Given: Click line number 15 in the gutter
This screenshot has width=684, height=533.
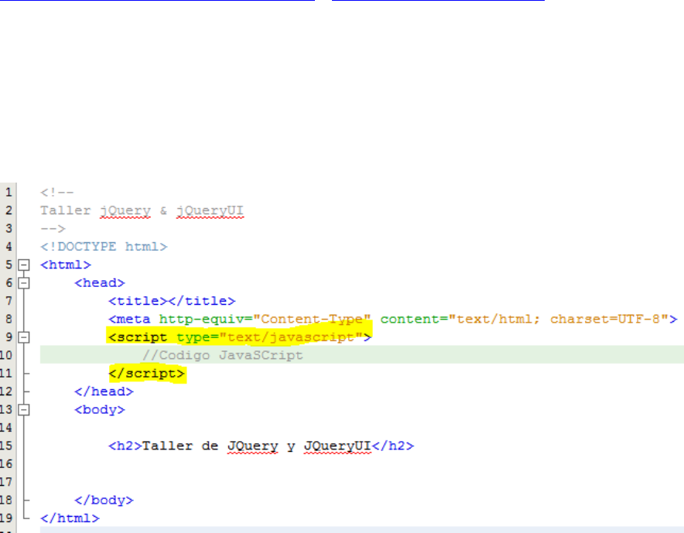Looking at the screenshot, I should point(6,446).
